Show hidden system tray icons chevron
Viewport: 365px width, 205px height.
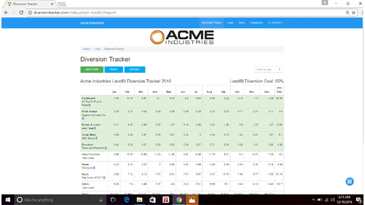(313, 200)
